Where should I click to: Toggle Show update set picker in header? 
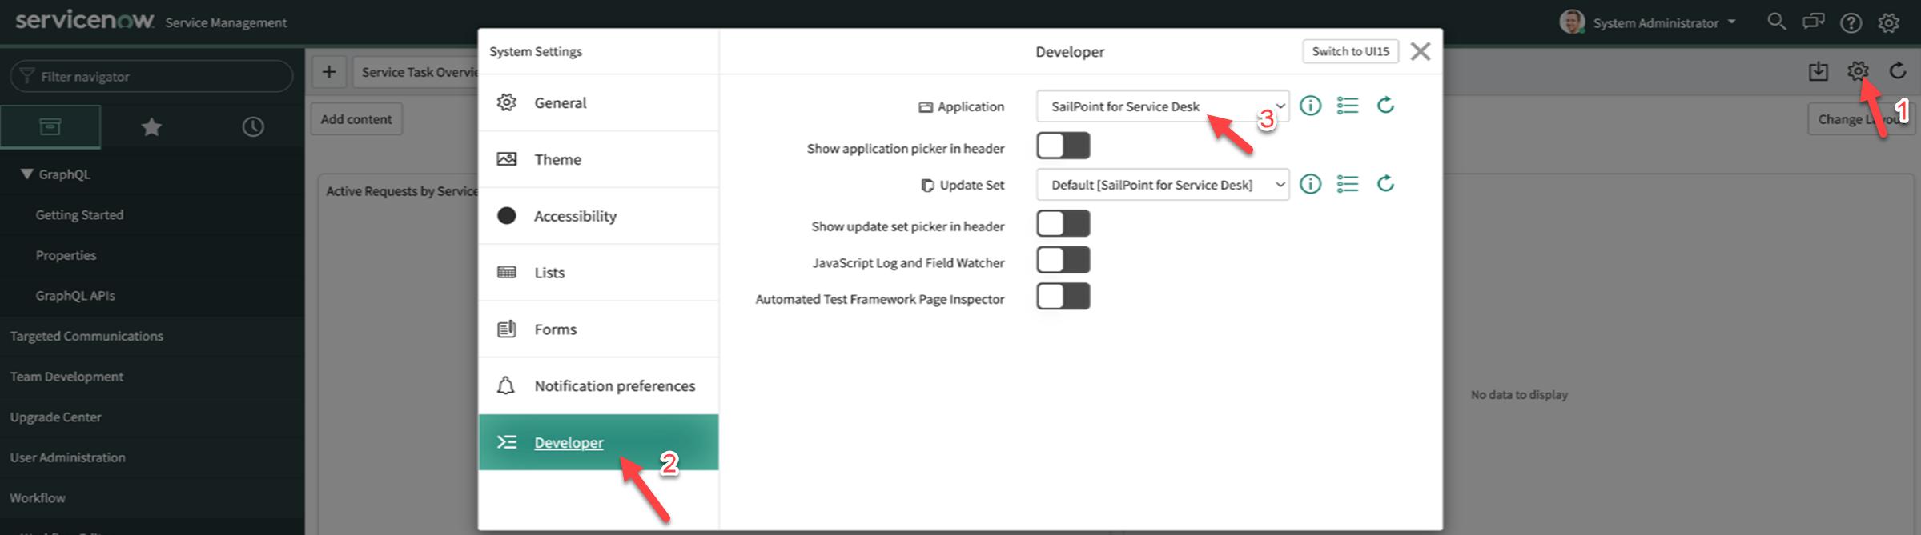click(1063, 223)
